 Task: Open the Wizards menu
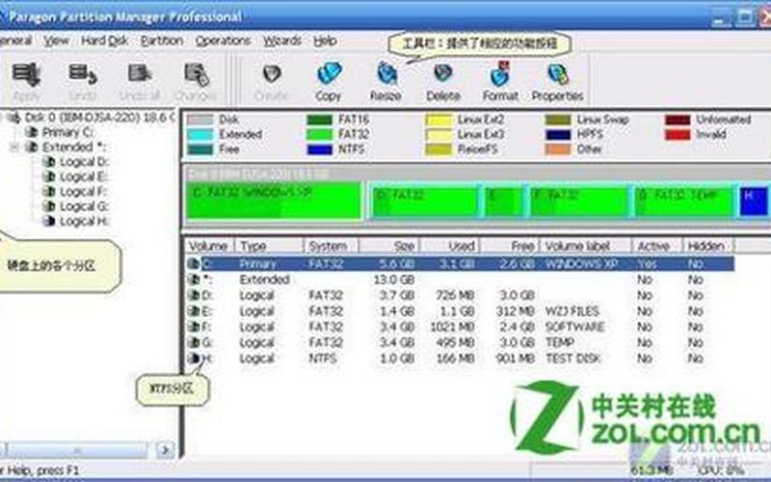click(281, 40)
